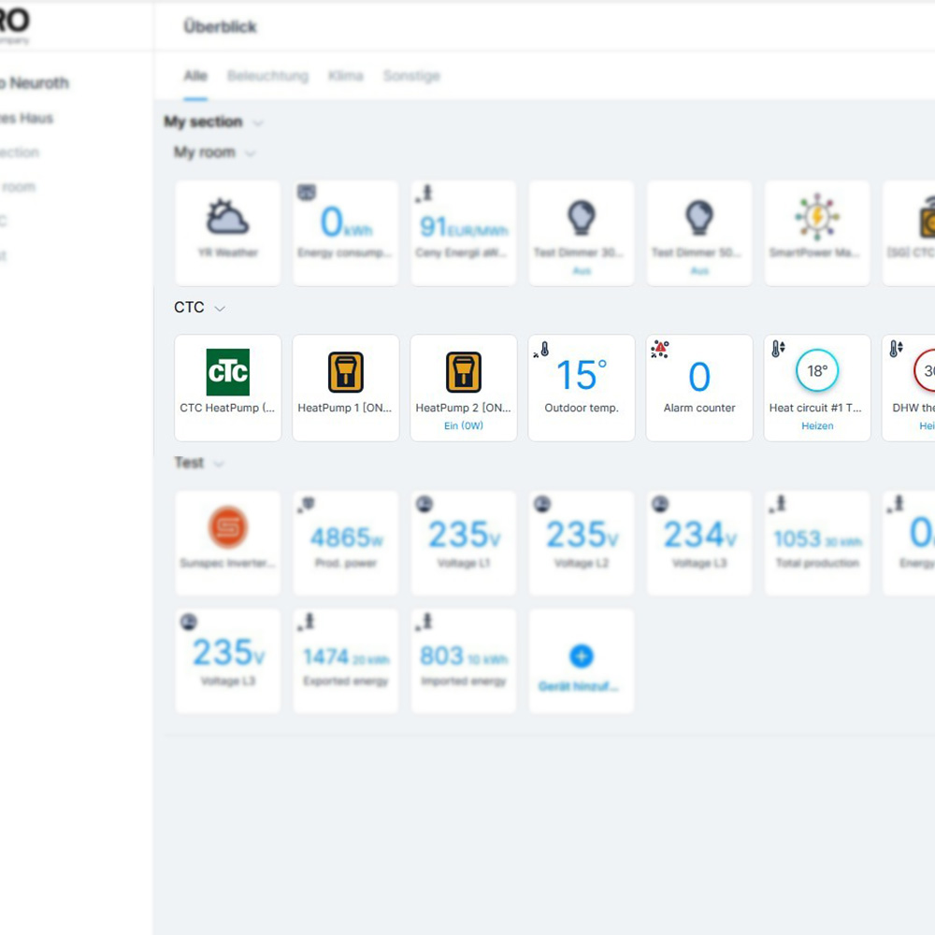Collapse the My room chevron

click(x=251, y=153)
